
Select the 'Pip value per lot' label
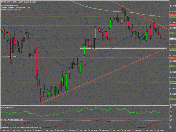click(x=10, y=6)
